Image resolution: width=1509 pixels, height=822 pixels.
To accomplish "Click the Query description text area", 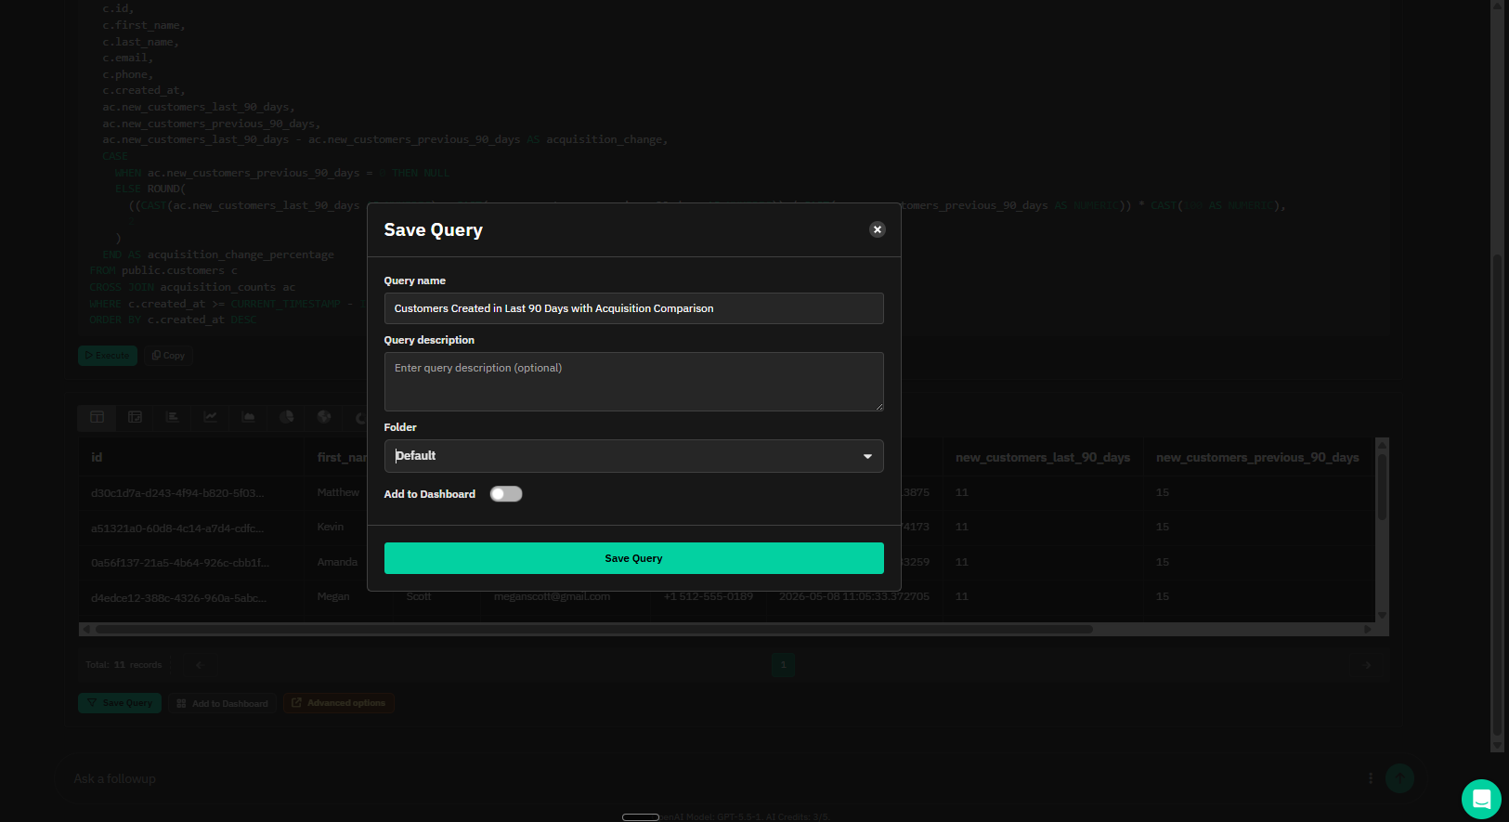I will tap(633, 382).
